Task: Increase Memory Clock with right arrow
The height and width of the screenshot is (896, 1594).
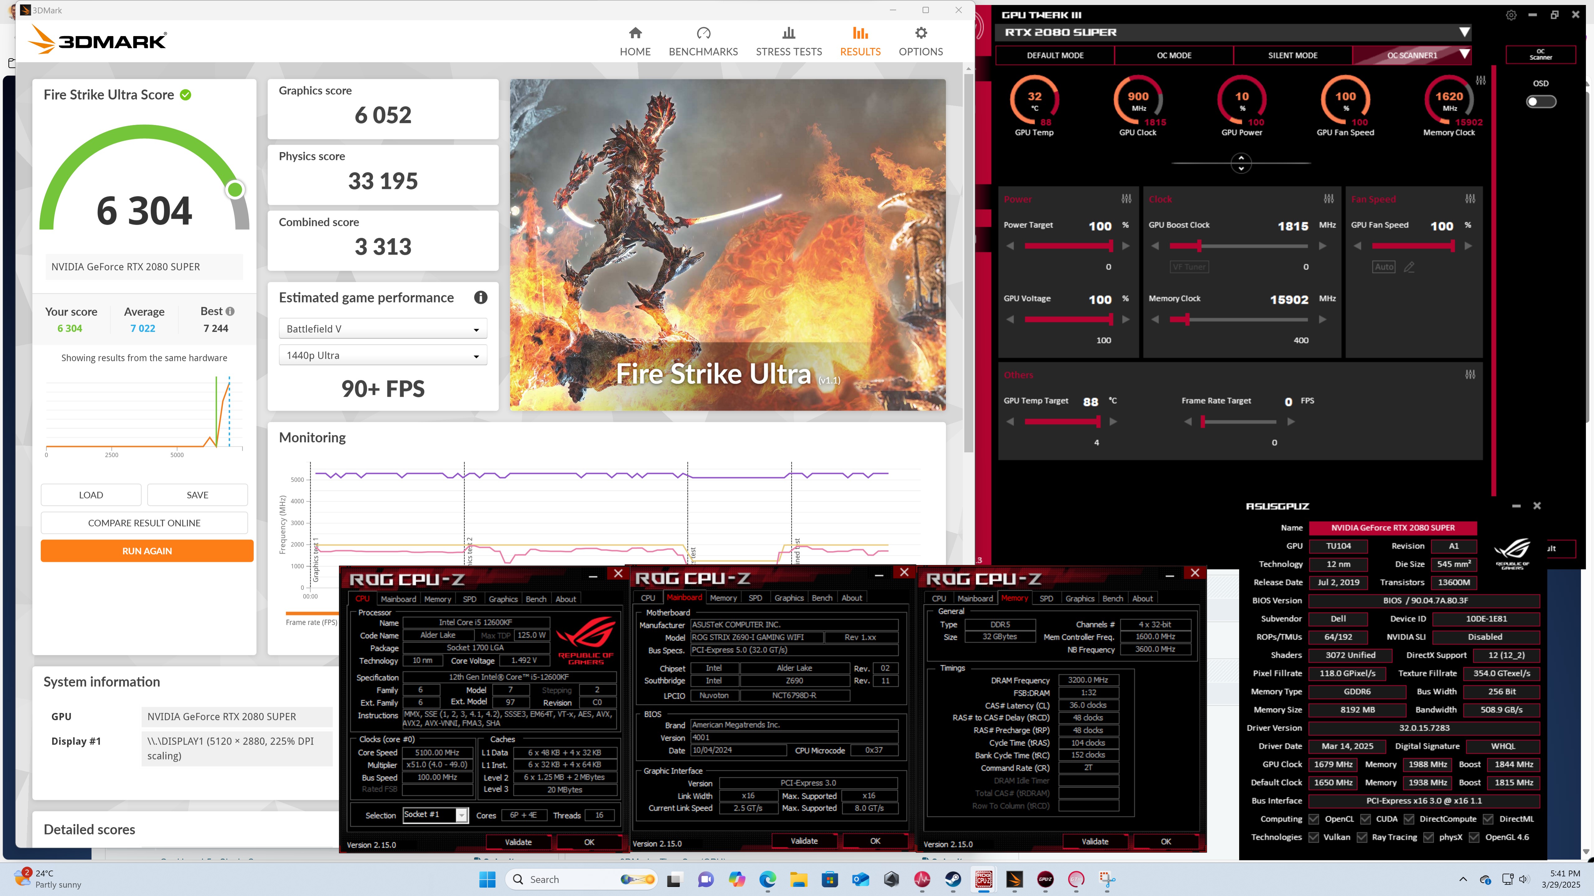Action: coord(1322,320)
